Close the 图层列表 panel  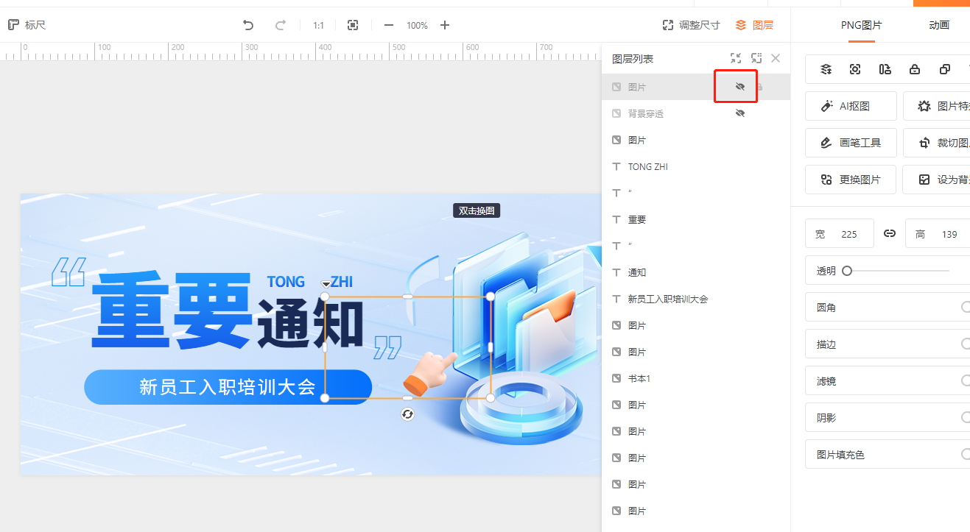point(776,58)
